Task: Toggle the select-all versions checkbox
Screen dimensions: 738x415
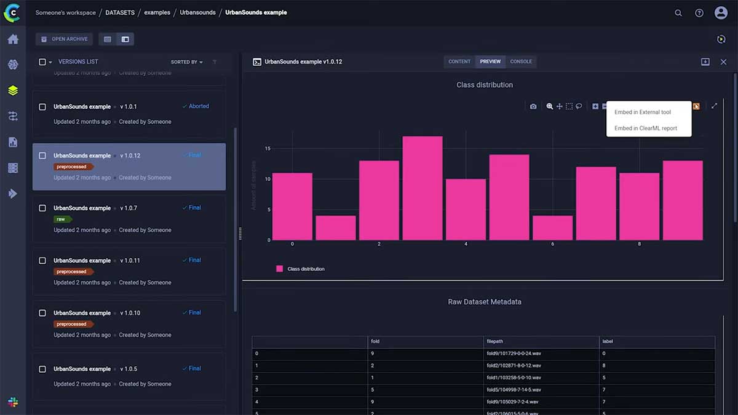Action: [x=42, y=62]
